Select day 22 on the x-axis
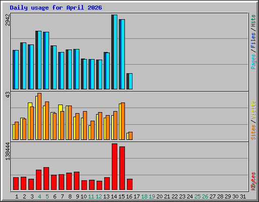 tap(175, 196)
